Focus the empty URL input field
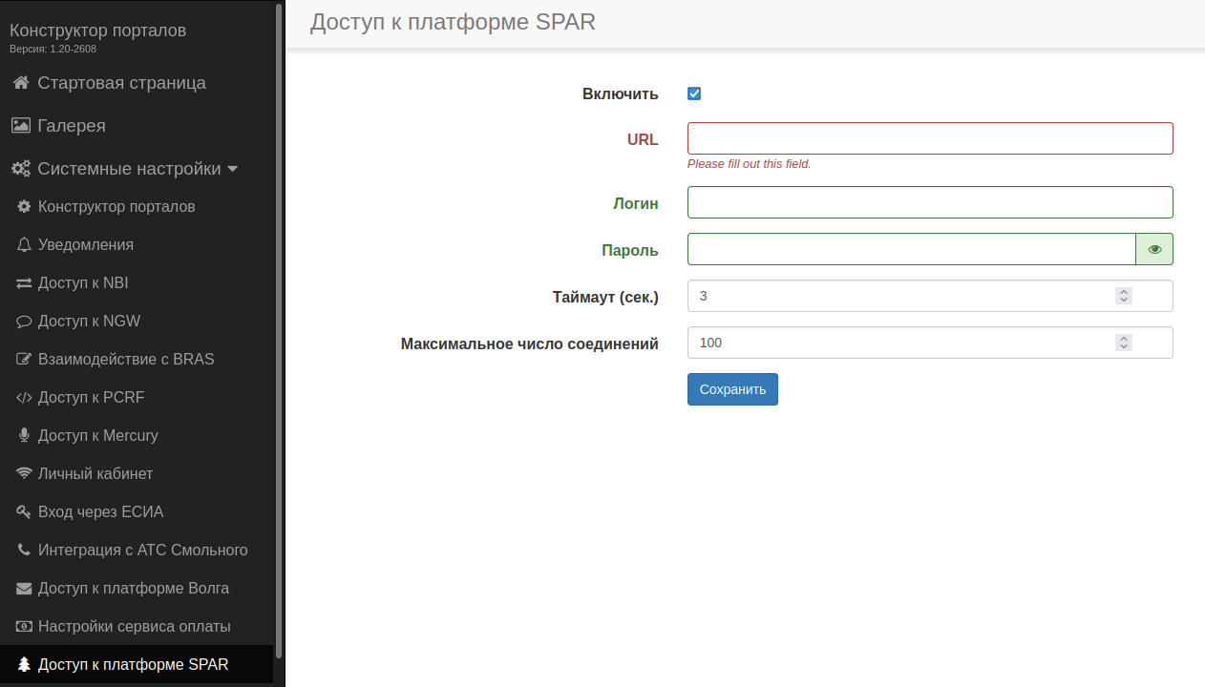1205x687 pixels. click(930, 138)
